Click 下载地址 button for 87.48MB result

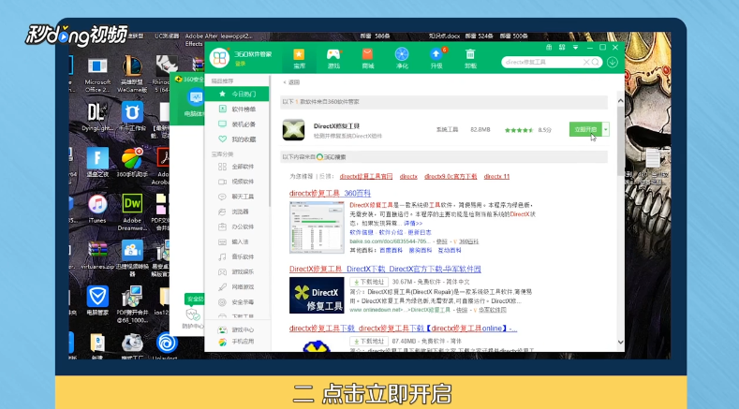tap(369, 342)
